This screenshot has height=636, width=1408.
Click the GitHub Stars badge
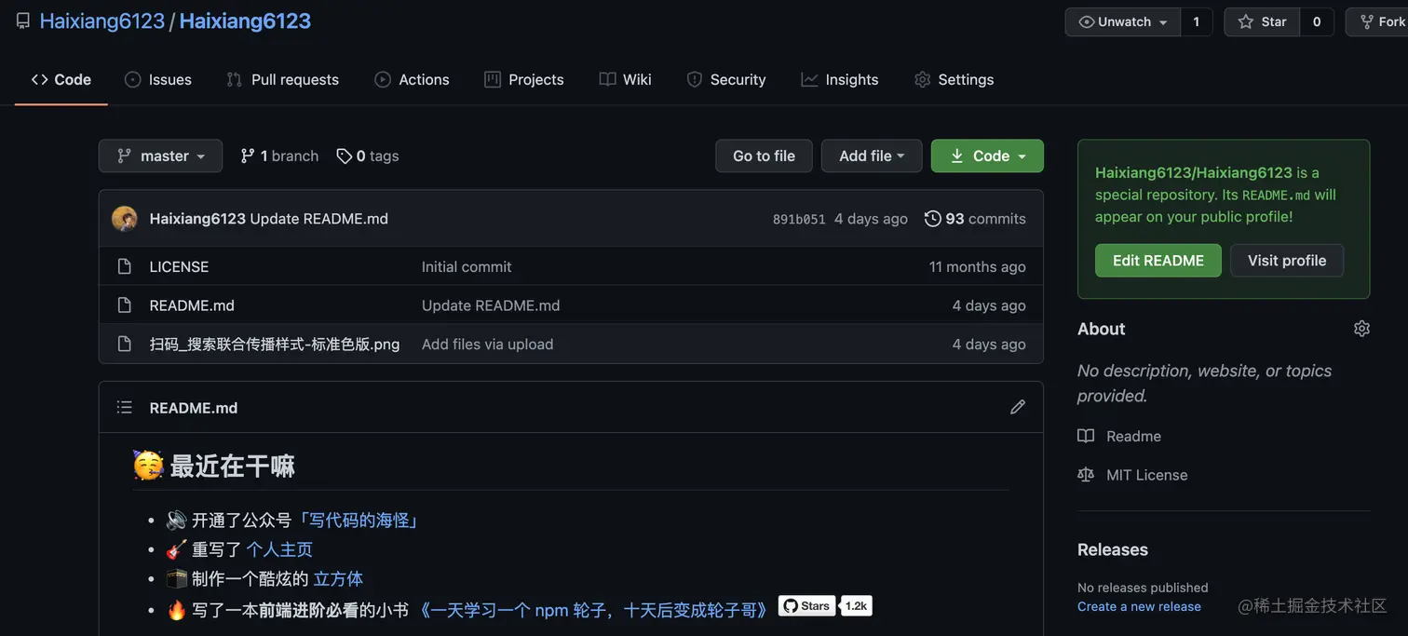coord(806,606)
